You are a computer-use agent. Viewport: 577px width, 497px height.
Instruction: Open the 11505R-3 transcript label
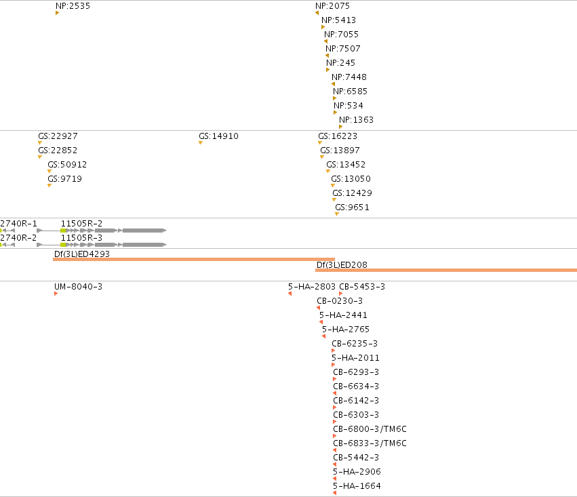81,238
